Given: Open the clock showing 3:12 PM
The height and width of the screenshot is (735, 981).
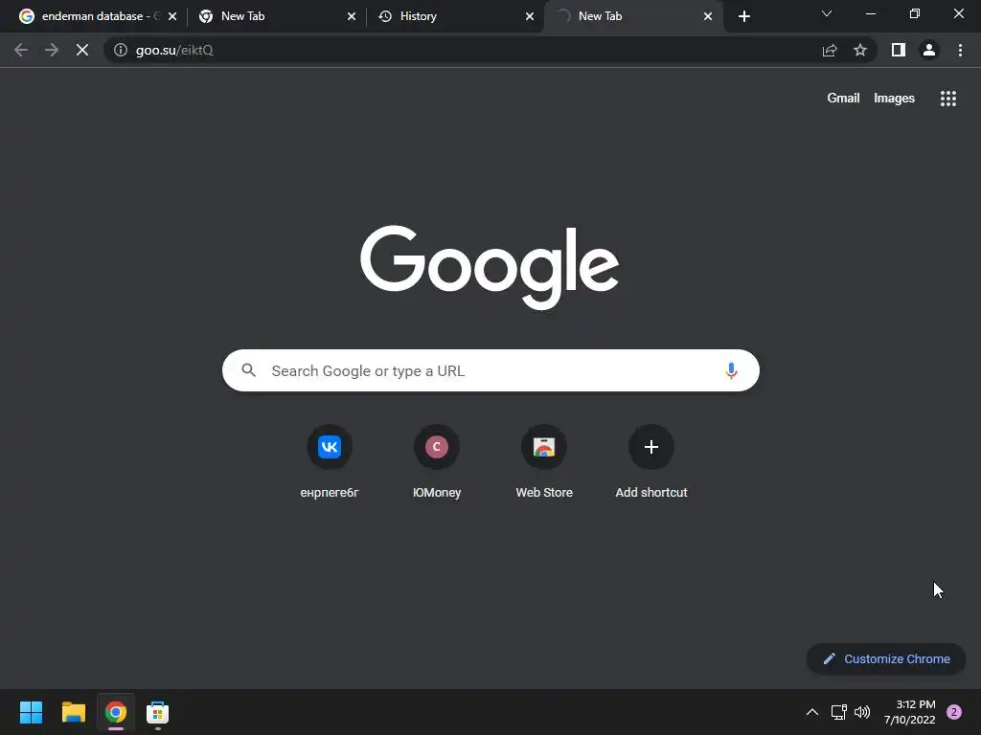Looking at the screenshot, I should (x=910, y=712).
